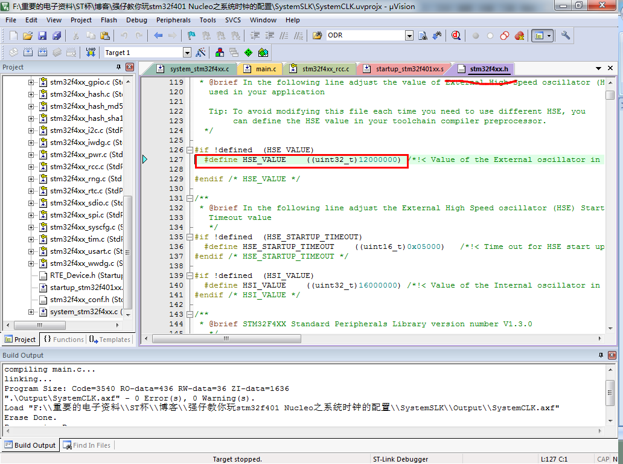Viewport: 623px width, 464px height.
Task: Expand the stm32f4xx_gpio.c tree node
Action: point(31,82)
